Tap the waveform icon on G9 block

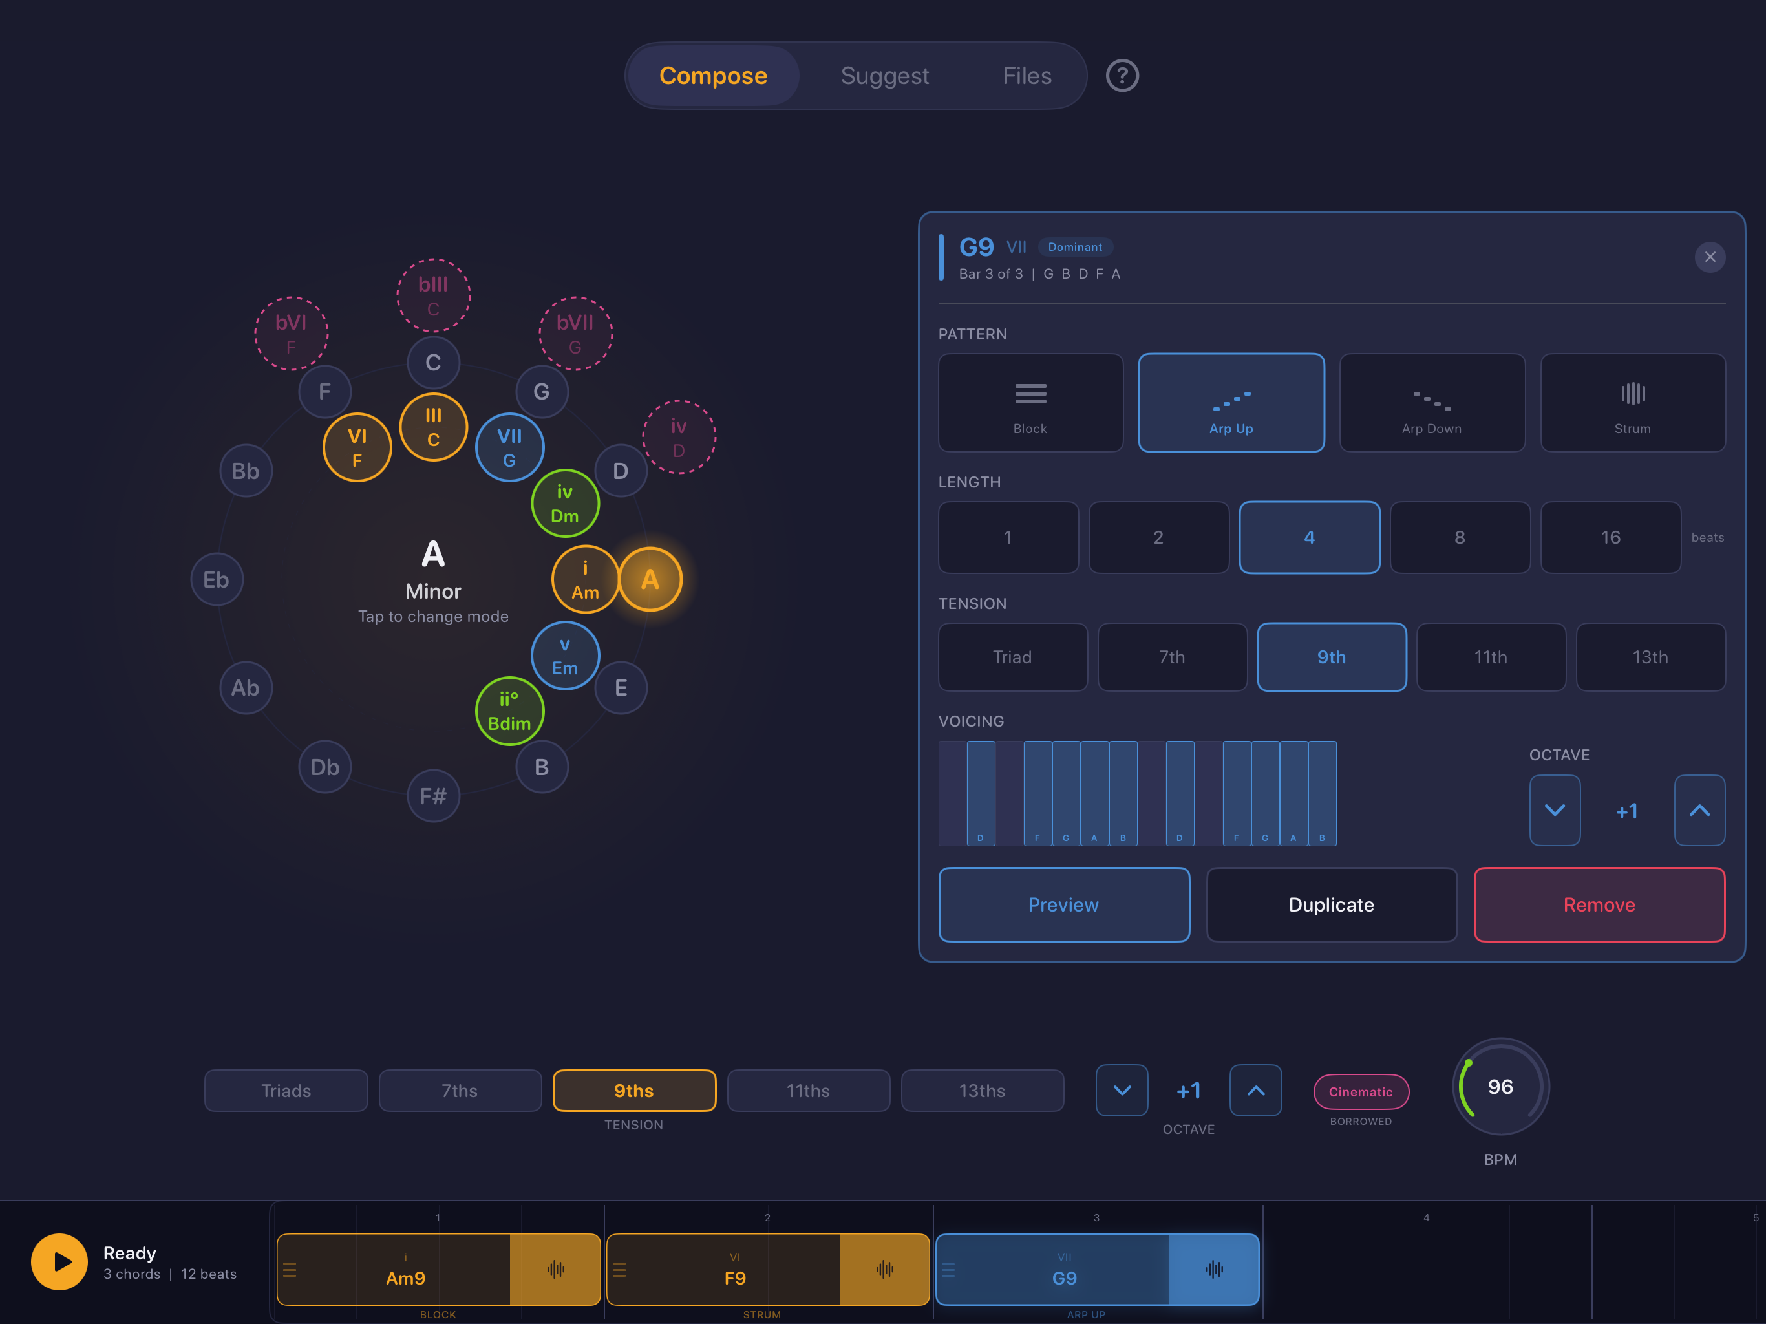[x=1215, y=1269]
